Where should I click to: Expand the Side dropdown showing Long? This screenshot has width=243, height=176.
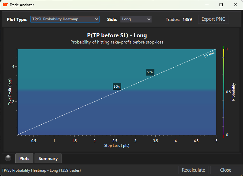pos(136,19)
